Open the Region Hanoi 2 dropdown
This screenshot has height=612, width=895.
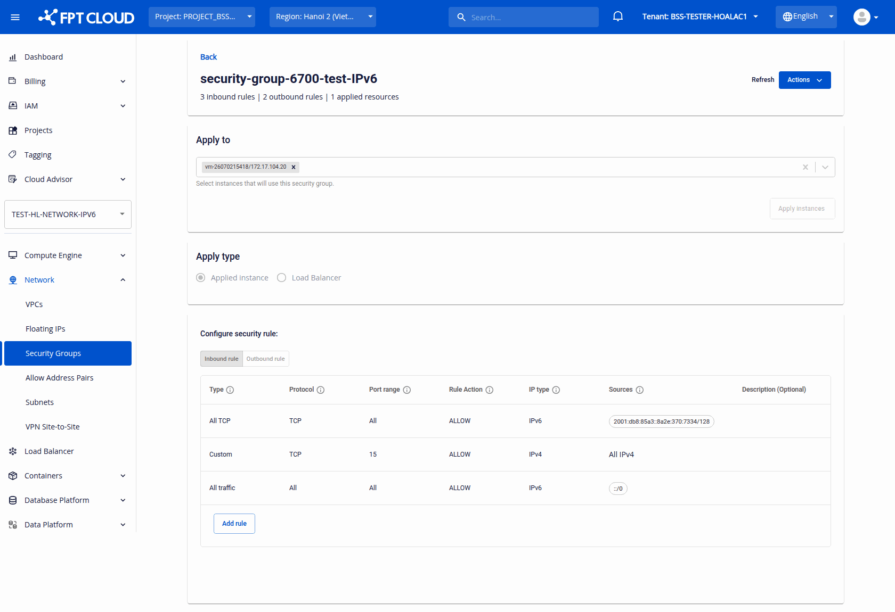tap(323, 17)
